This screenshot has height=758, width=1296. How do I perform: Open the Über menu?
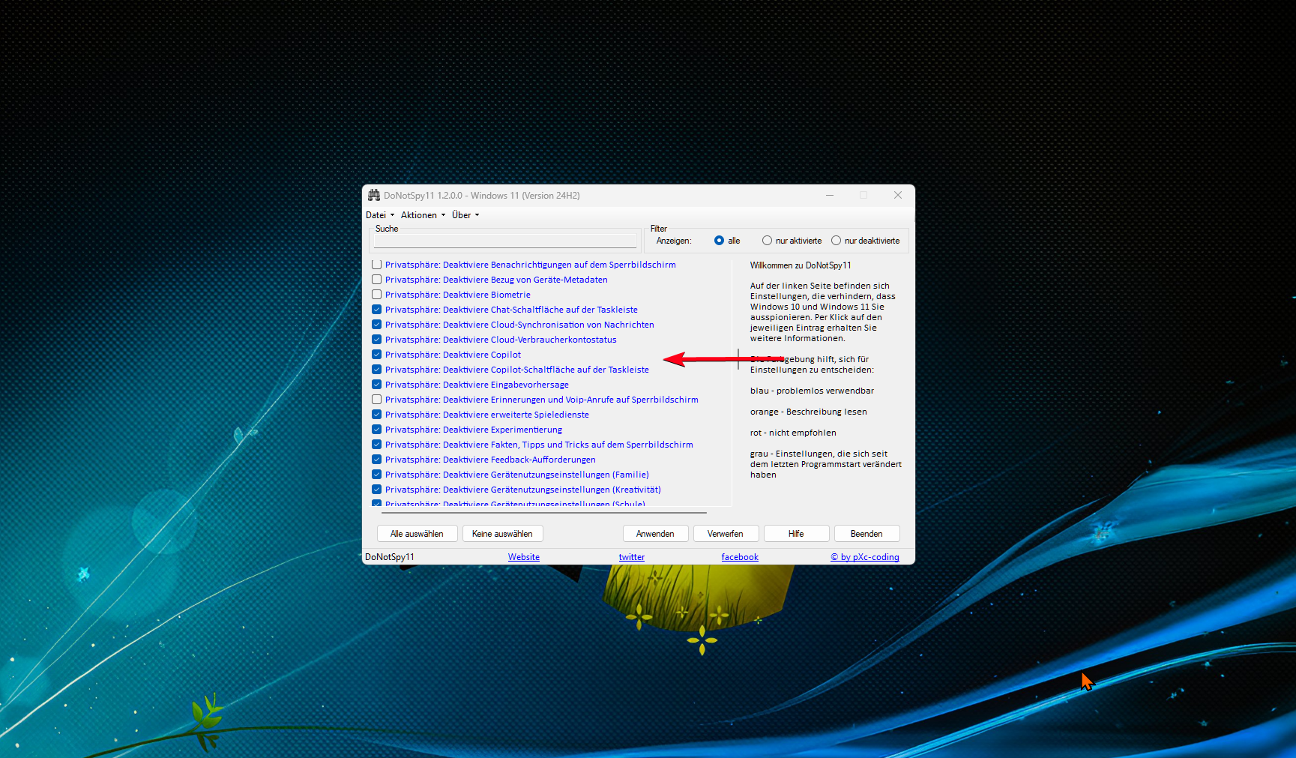pos(465,215)
